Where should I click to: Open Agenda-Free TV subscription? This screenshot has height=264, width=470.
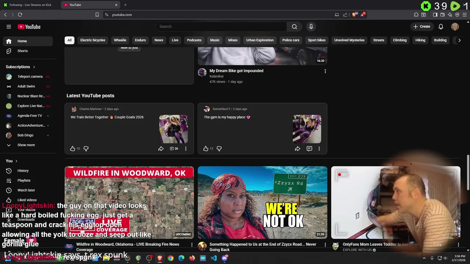[x=28, y=115]
